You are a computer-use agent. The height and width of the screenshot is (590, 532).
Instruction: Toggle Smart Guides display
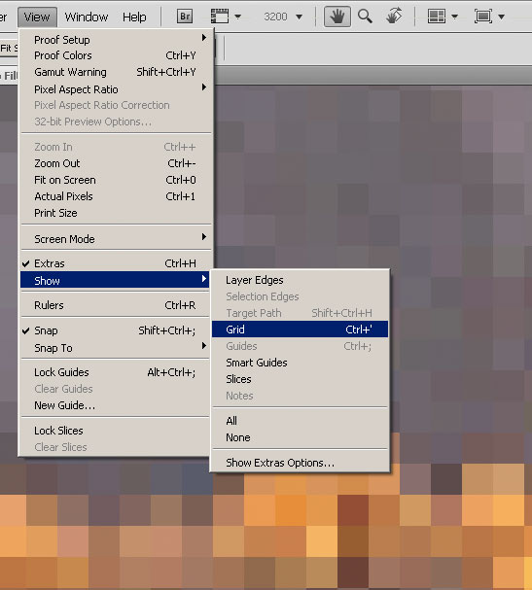(x=301, y=363)
